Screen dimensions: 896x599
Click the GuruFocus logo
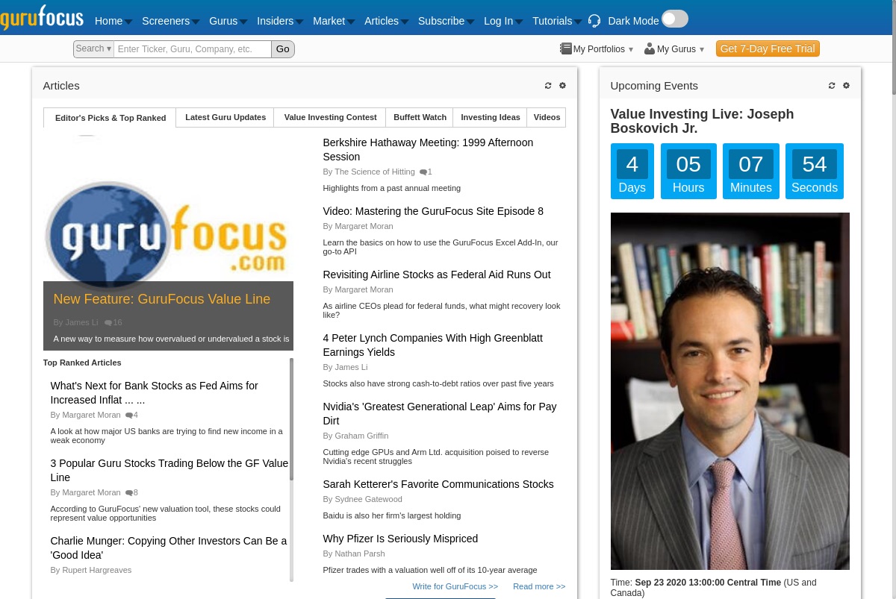[x=42, y=17]
